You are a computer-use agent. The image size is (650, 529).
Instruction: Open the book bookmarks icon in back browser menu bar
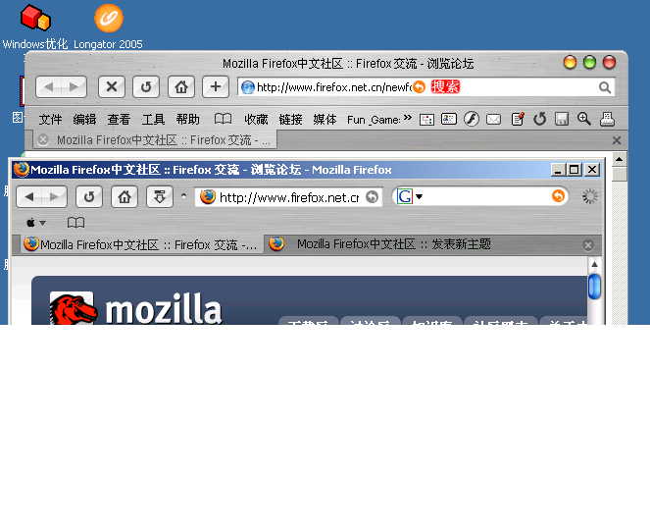point(223,120)
